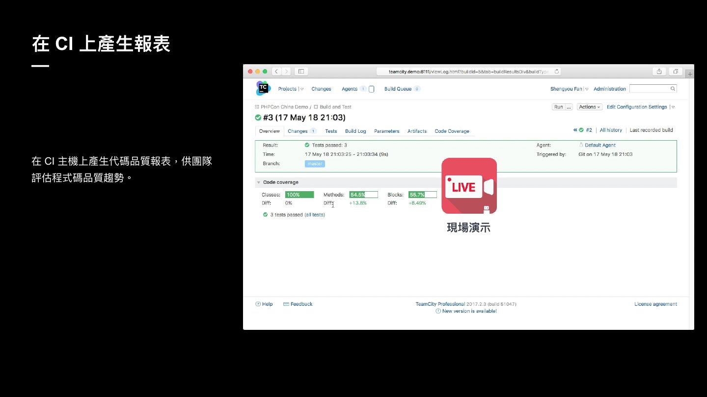Screen dimensions: 707x397
Task: Open the Shengyou Fan profile link
Action: (x=567, y=89)
